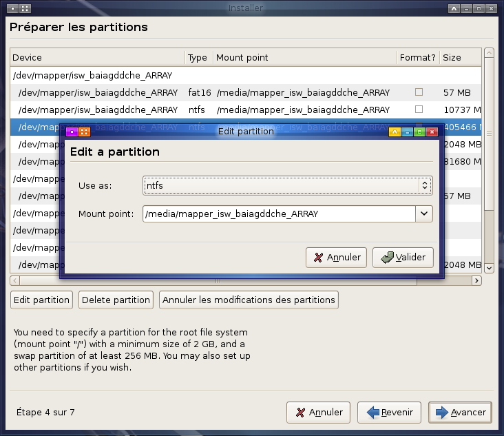Click the grid icon in Installer titlebar

(24, 9)
